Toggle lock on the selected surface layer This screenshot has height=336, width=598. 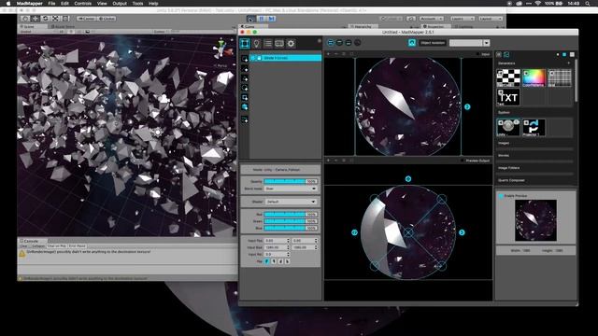[x=260, y=58]
